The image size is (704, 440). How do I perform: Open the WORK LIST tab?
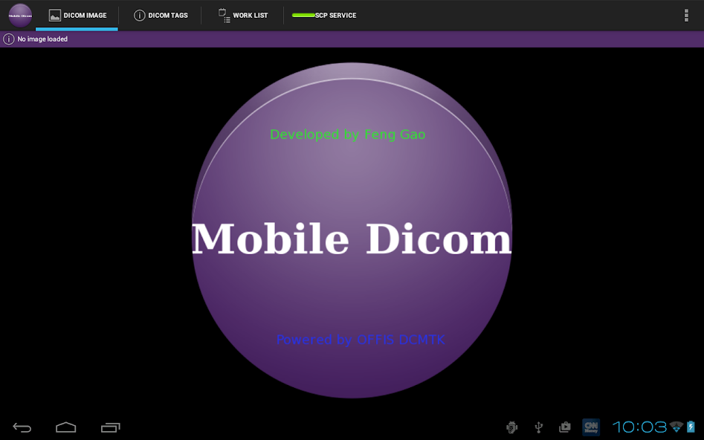tap(244, 15)
